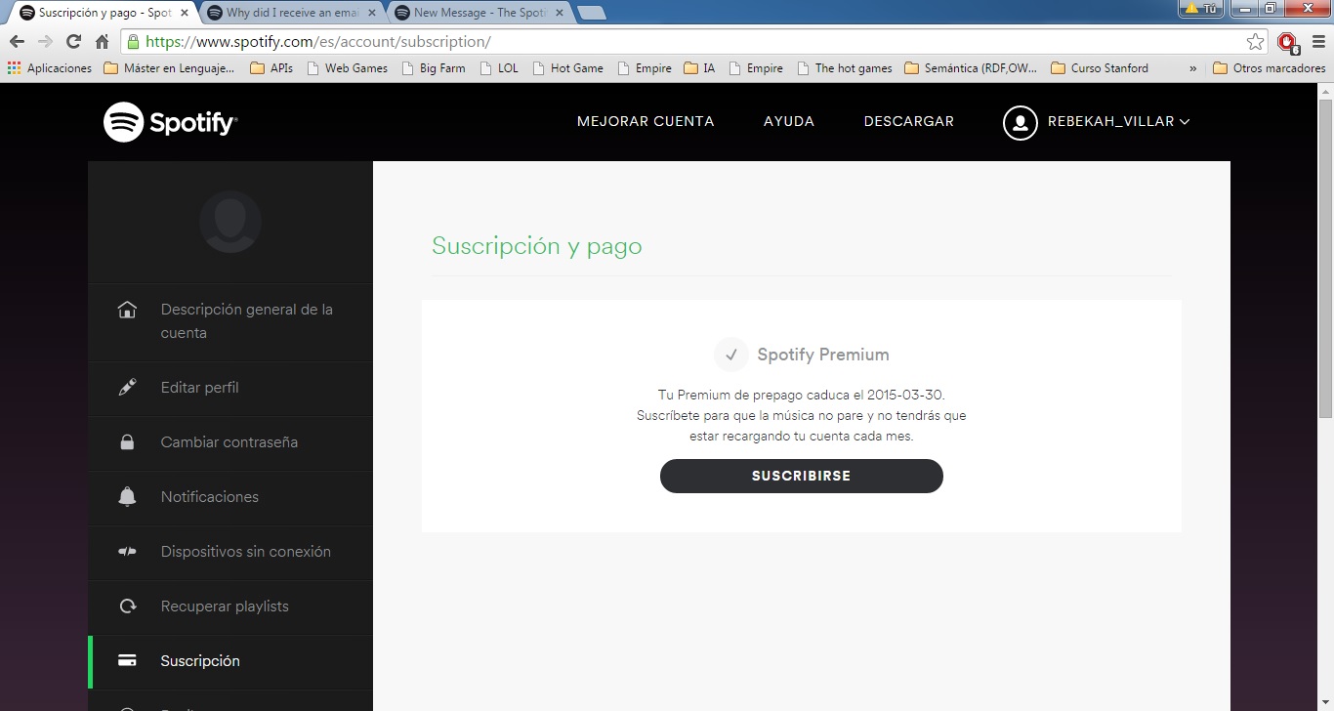The height and width of the screenshot is (711, 1334).
Task: Open the Web Games bookmark
Action: [x=347, y=68]
